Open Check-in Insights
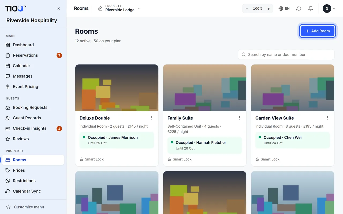Image resolution: width=343 pixels, height=214 pixels. coord(33,128)
